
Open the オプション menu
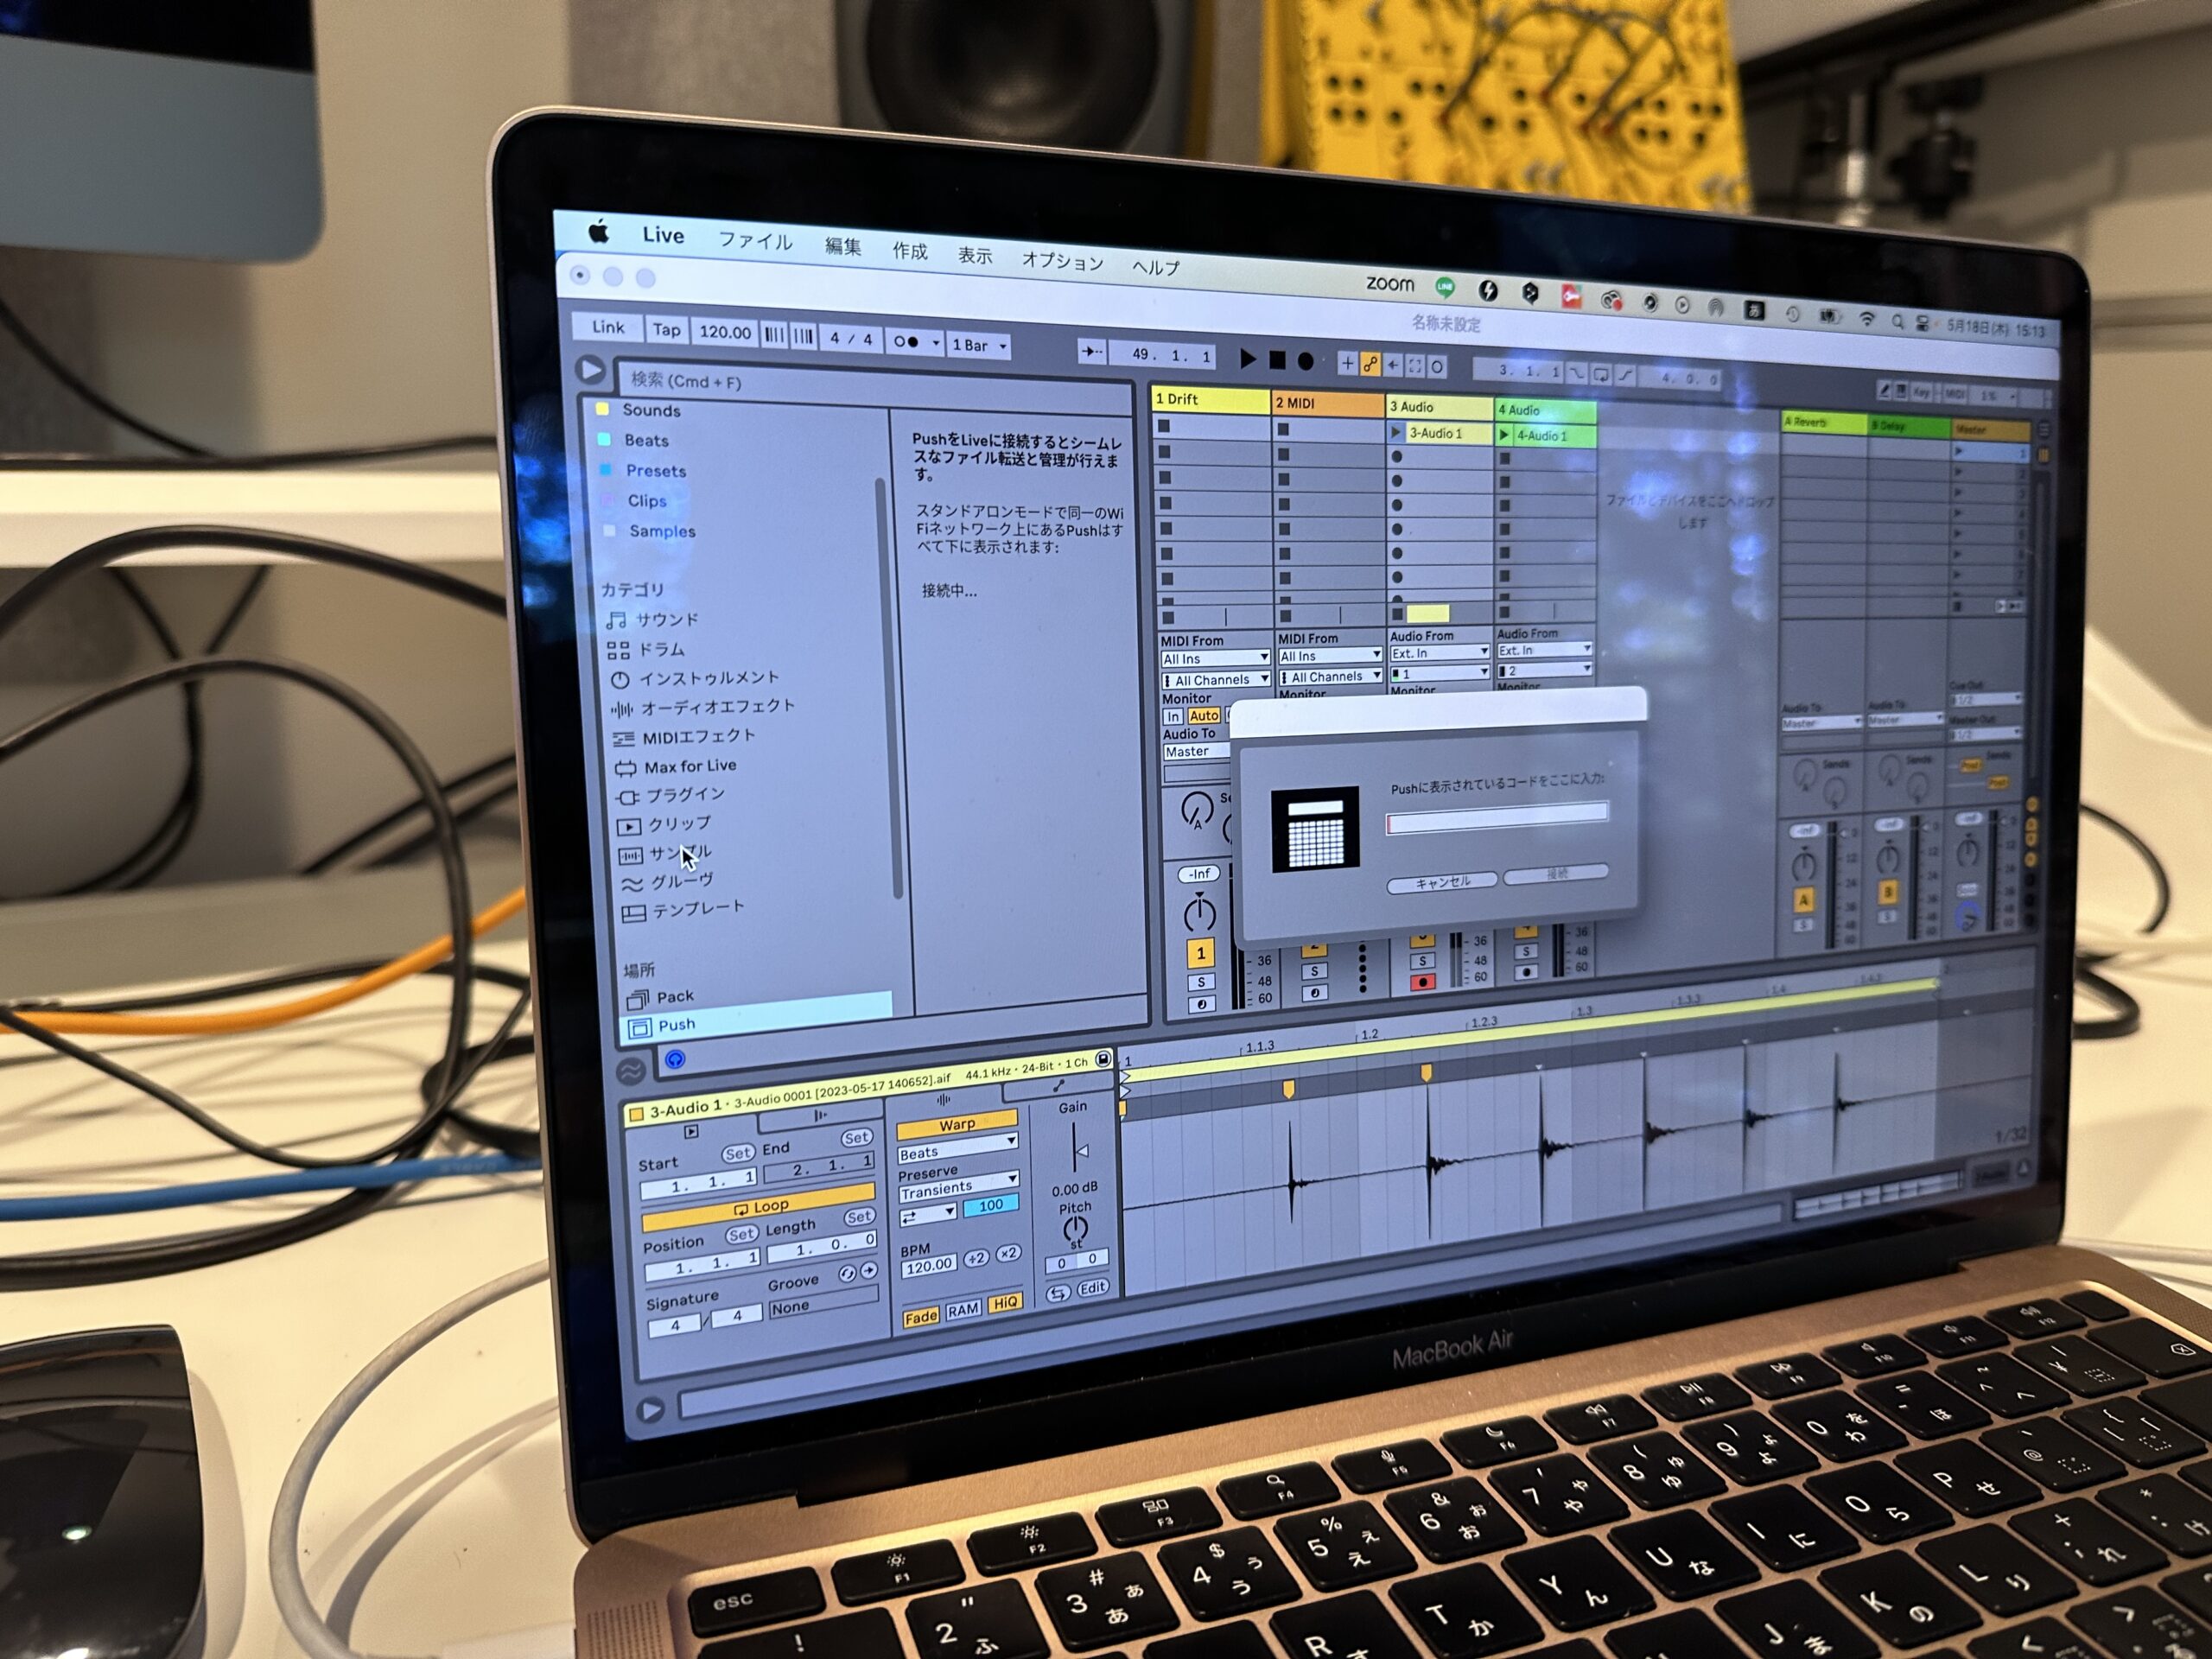(1061, 261)
